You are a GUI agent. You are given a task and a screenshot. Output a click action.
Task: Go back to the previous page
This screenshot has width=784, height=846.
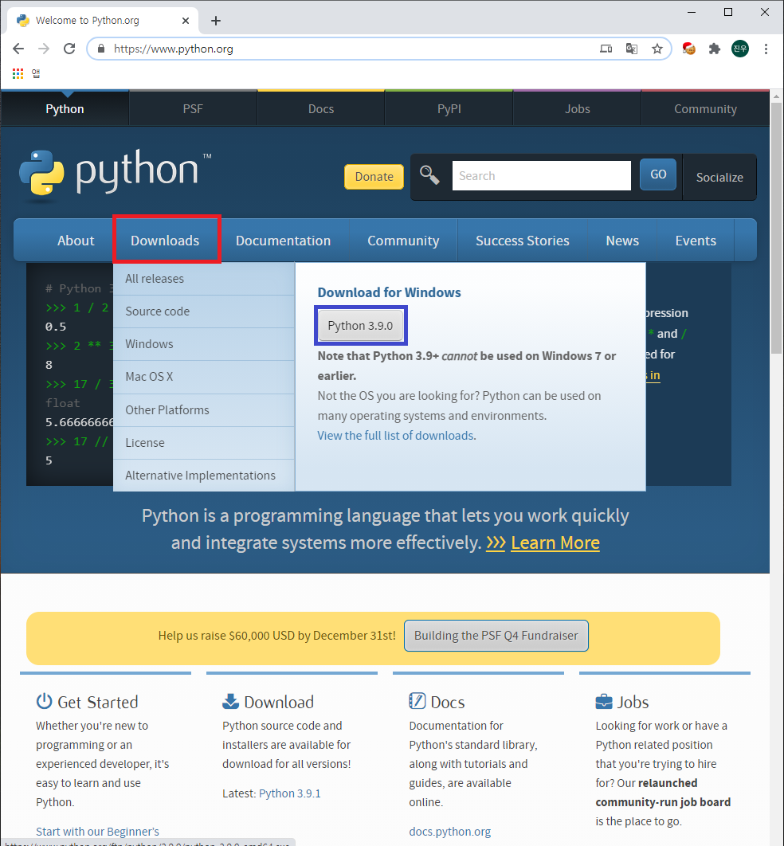(x=18, y=49)
